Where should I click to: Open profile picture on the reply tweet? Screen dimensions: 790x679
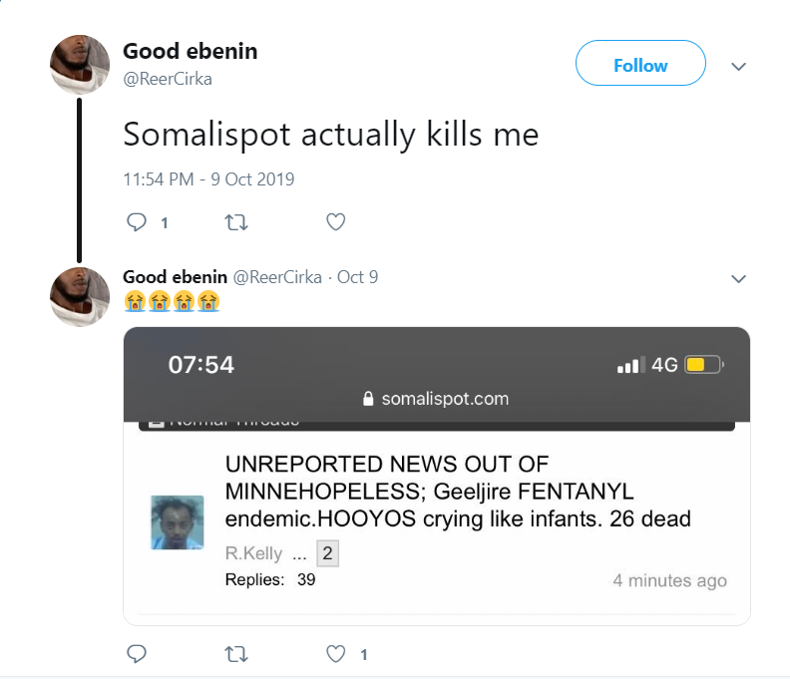click(x=80, y=297)
